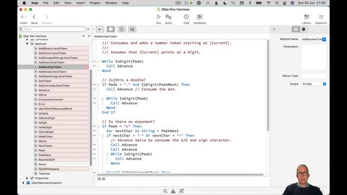Open the Inspector panel icon
Image resolution: width=347 pixels, height=195 pixels.
pos(321,17)
